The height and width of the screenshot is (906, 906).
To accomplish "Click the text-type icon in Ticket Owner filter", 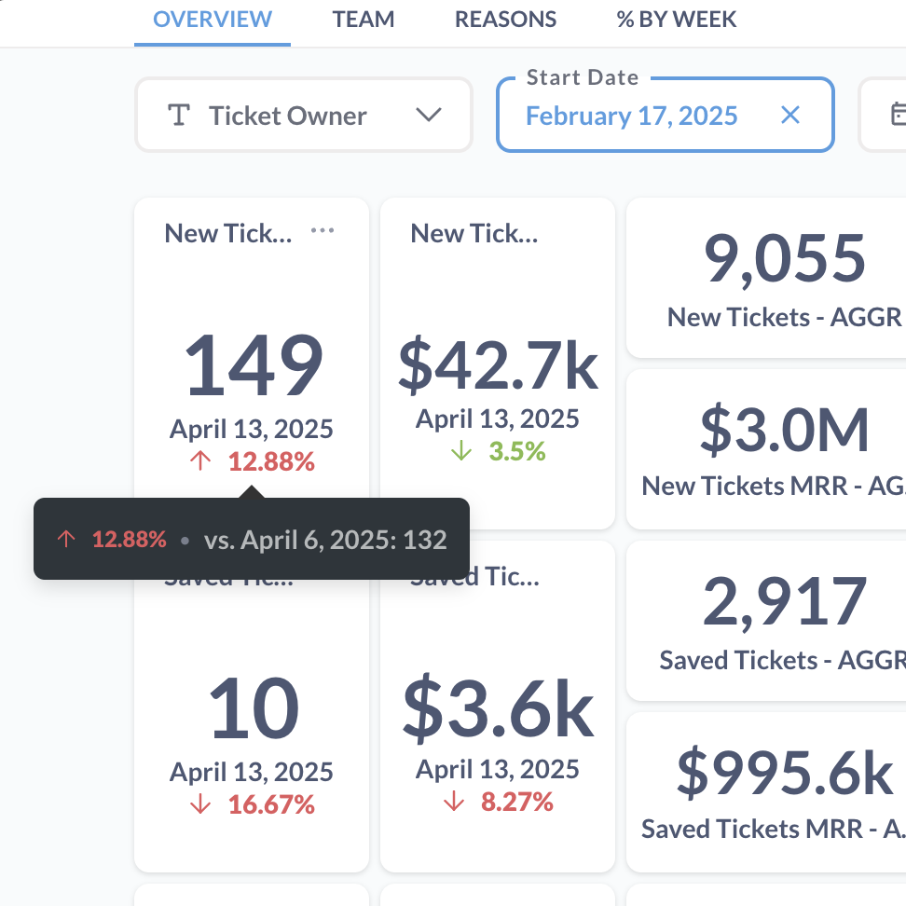I will (178, 116).
